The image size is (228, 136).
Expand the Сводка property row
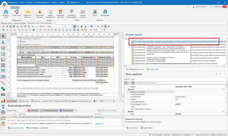[129, 99]
